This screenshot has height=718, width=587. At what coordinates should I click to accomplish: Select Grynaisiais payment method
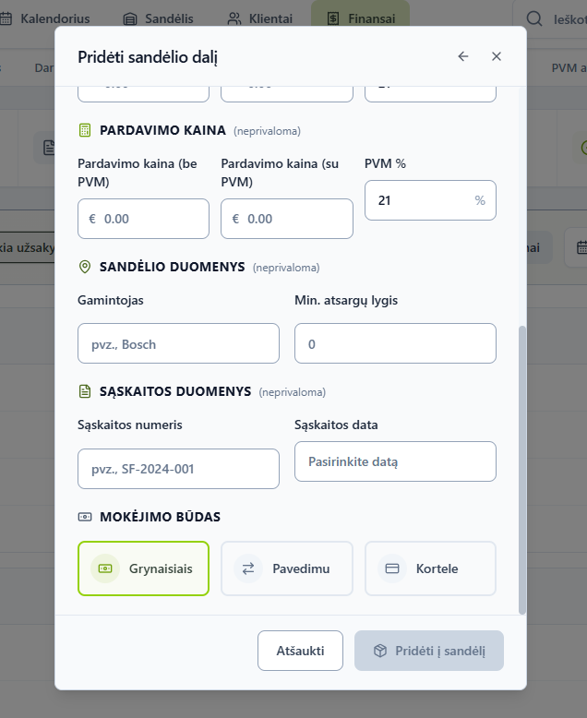tap(143, 568)
